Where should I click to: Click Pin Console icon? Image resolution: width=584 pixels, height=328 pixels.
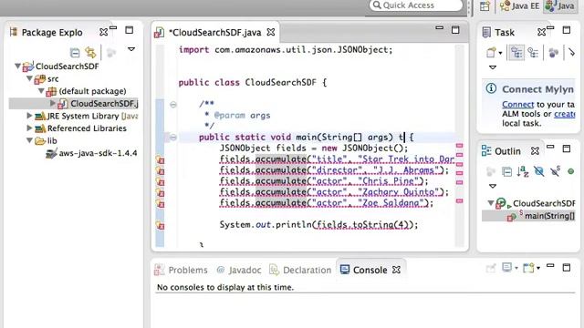[491, 268]
